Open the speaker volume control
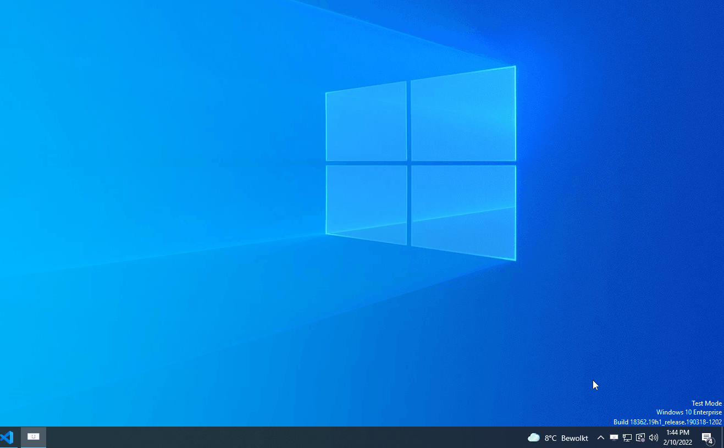Viewport: 724px width, 448px height. point(654,438)
